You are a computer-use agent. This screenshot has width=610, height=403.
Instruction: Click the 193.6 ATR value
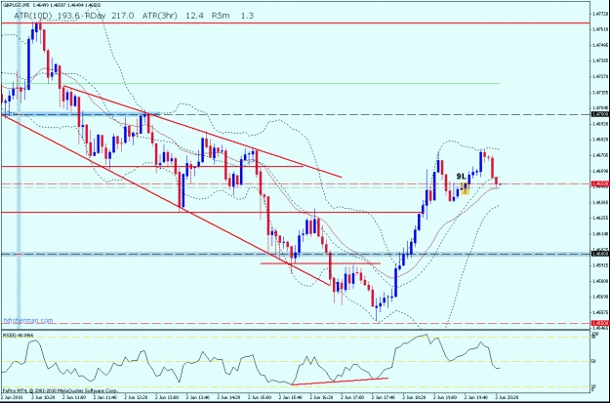coord(69,16)
